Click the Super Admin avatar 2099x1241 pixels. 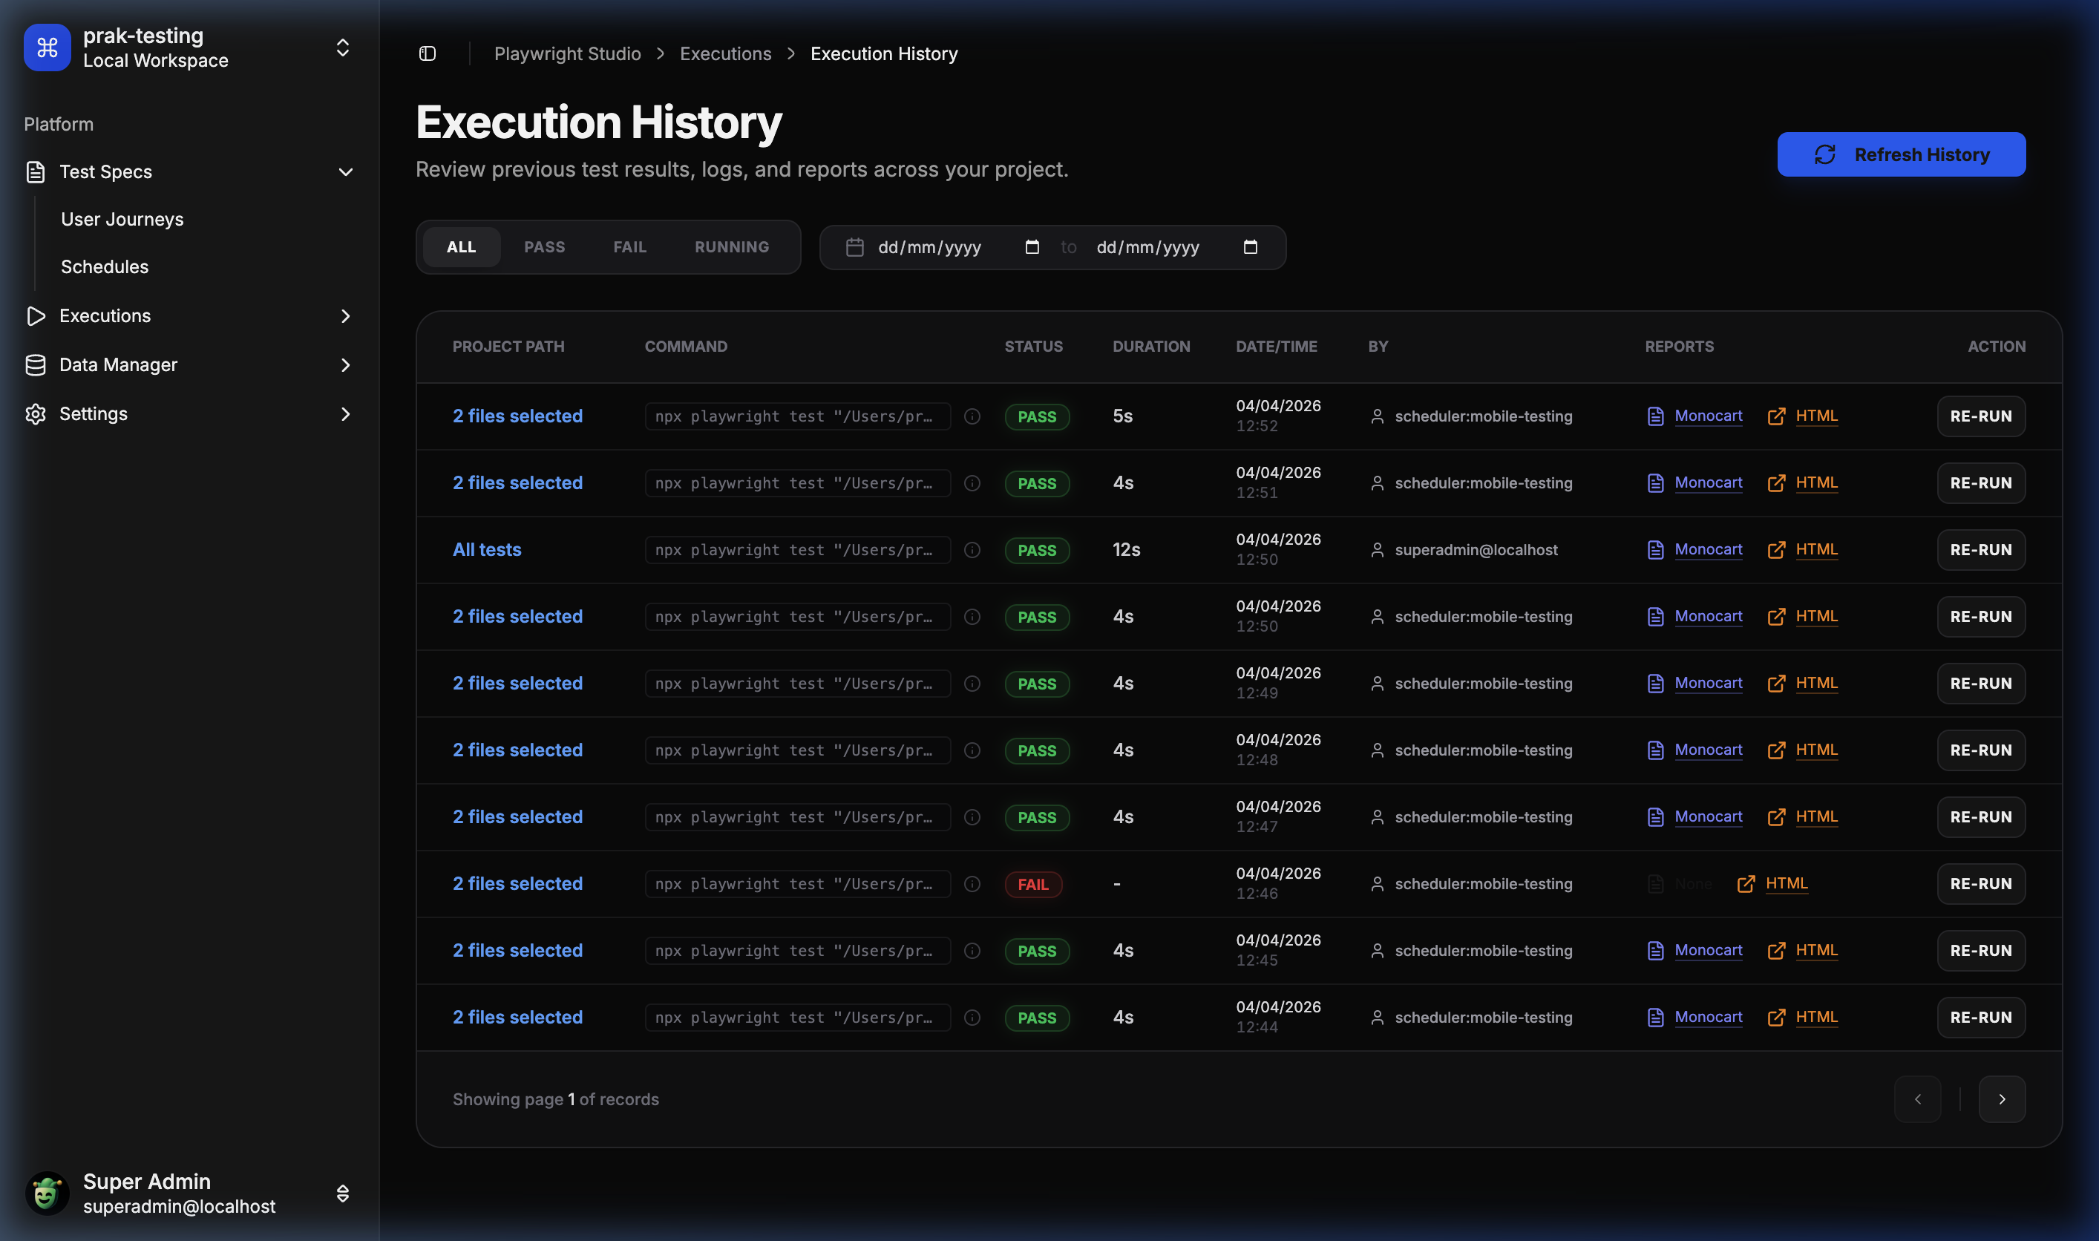tap(47, 1193)
